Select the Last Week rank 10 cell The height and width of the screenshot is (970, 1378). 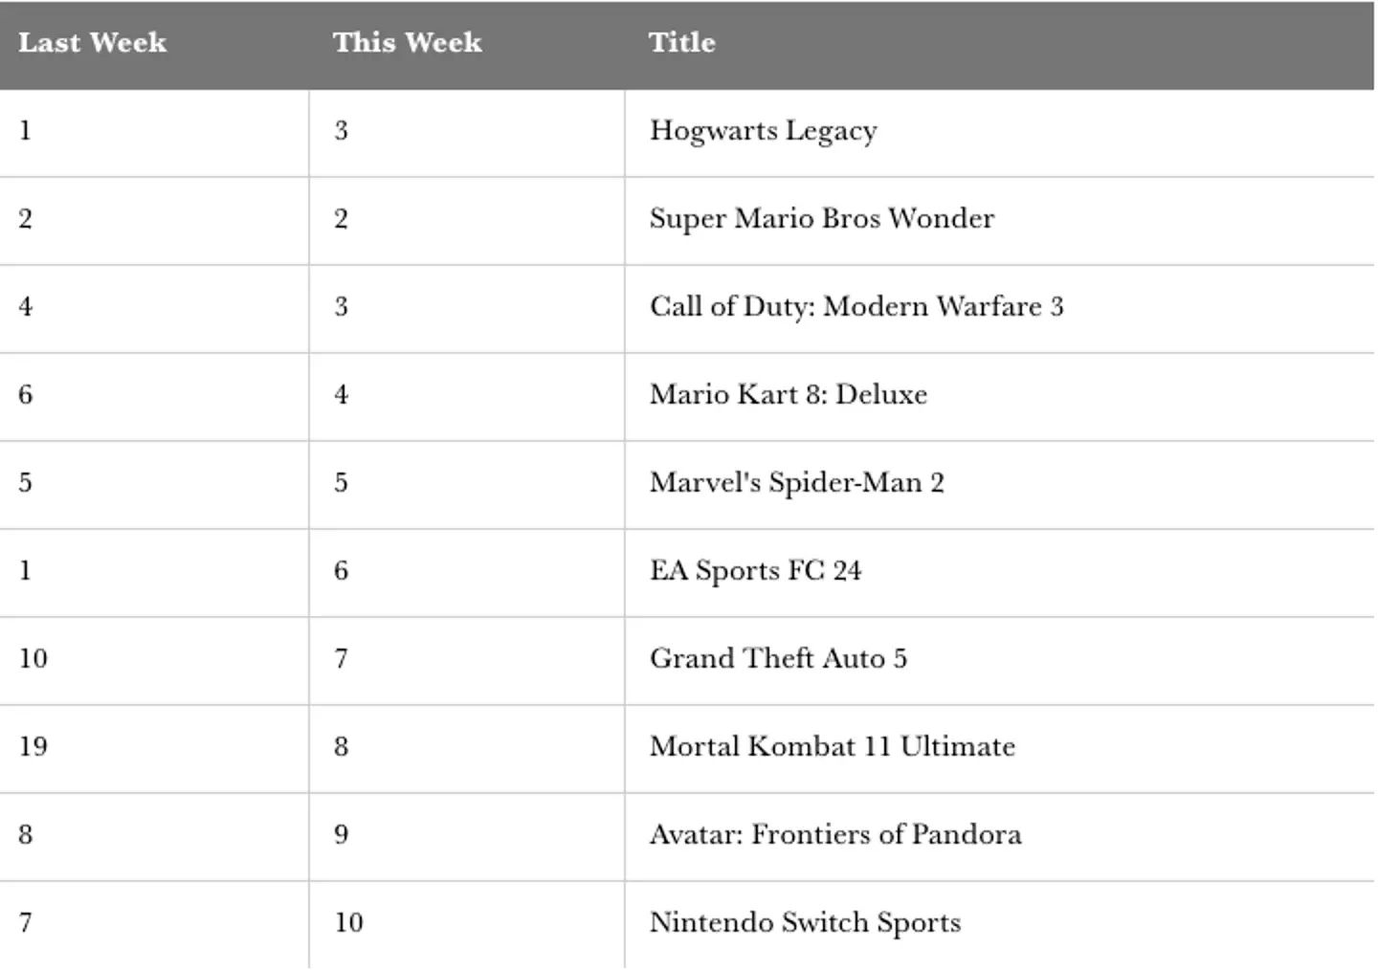pos(33,659)
